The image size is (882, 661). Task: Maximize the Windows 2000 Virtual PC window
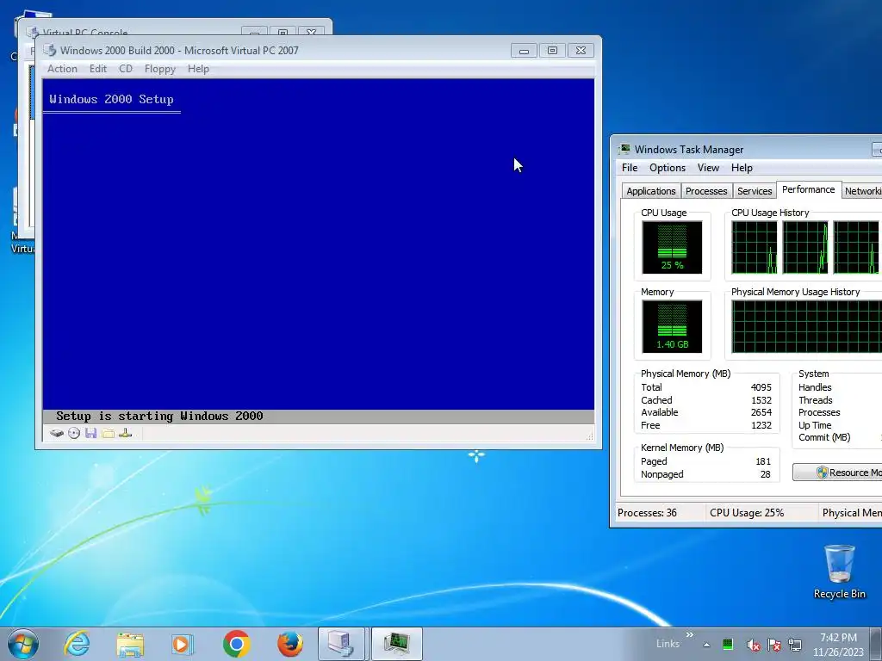[x=552, y=51]
